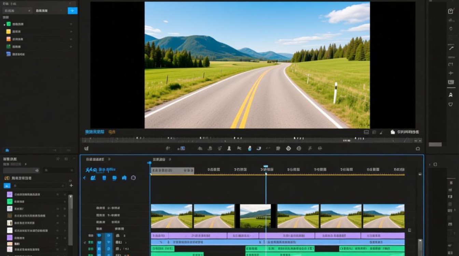The height and width of the screenshot is (256, 459).
Task: Click the blue marker icon below preview
Action: coord(250,148)
